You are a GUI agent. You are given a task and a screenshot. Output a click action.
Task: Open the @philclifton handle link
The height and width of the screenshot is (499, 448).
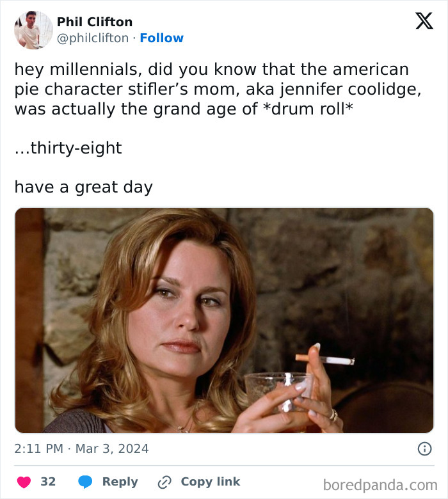[93, 38]
